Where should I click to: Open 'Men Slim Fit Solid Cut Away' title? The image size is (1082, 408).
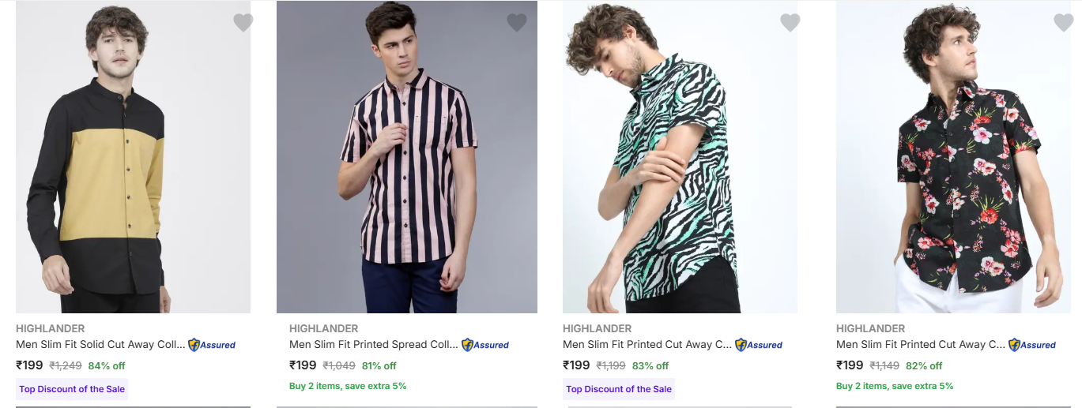point(100,345)
